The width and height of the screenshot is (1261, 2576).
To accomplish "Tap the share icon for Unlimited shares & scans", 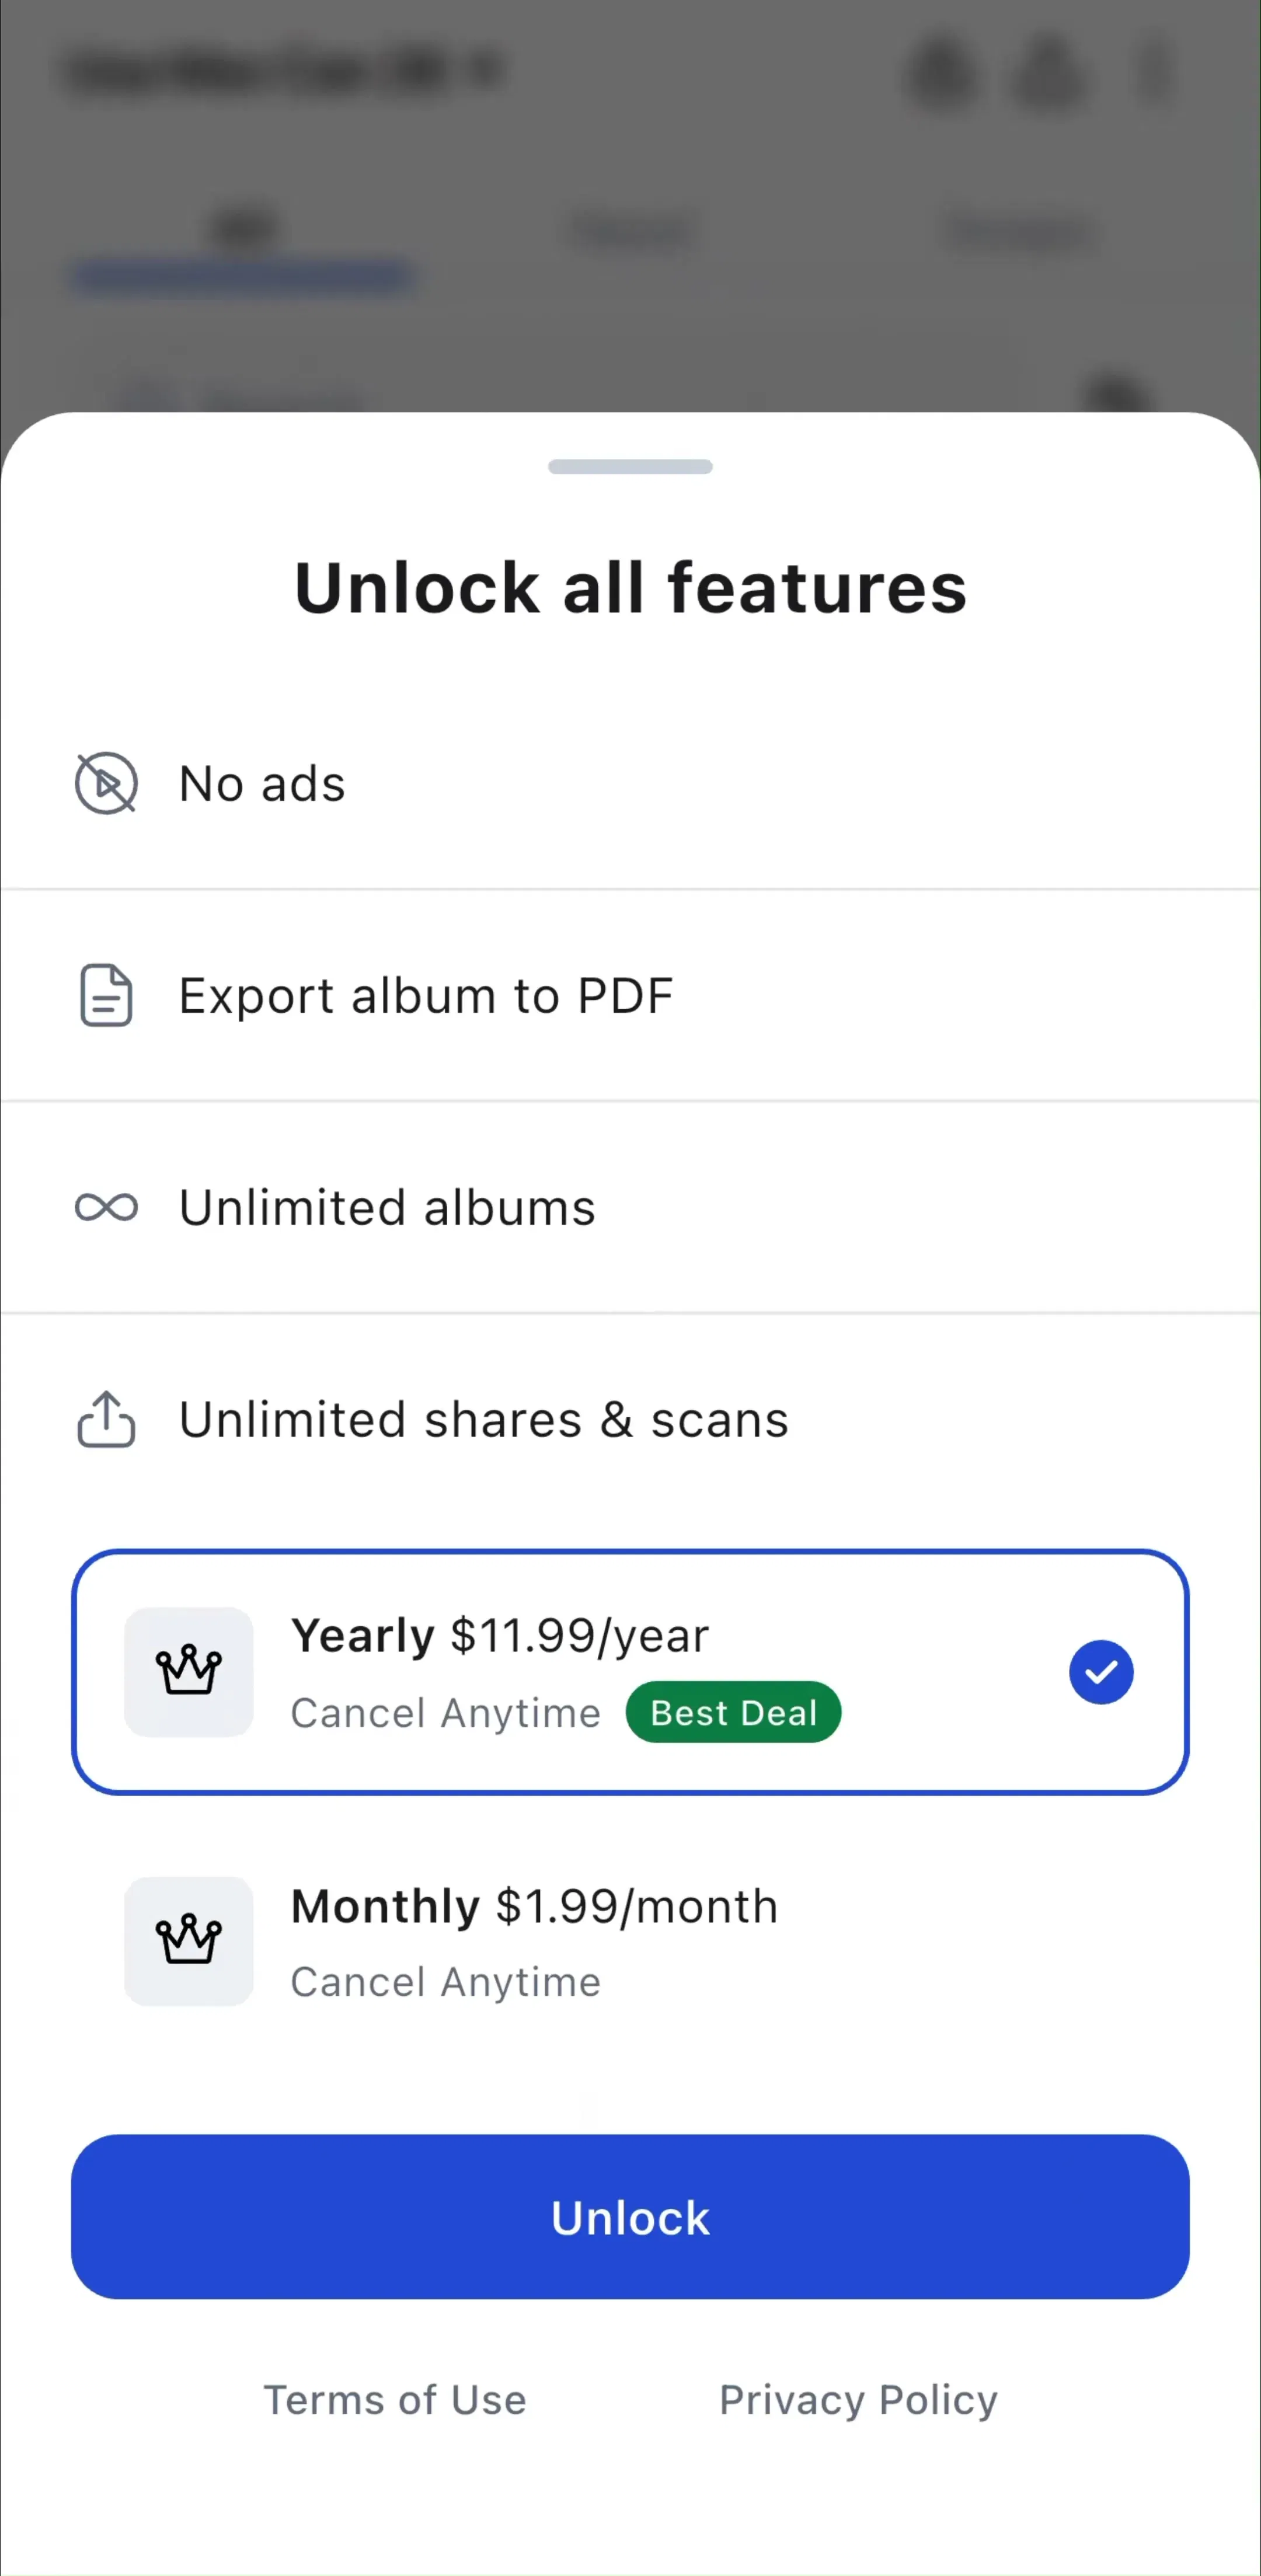I will click(x=106, y=1419).
